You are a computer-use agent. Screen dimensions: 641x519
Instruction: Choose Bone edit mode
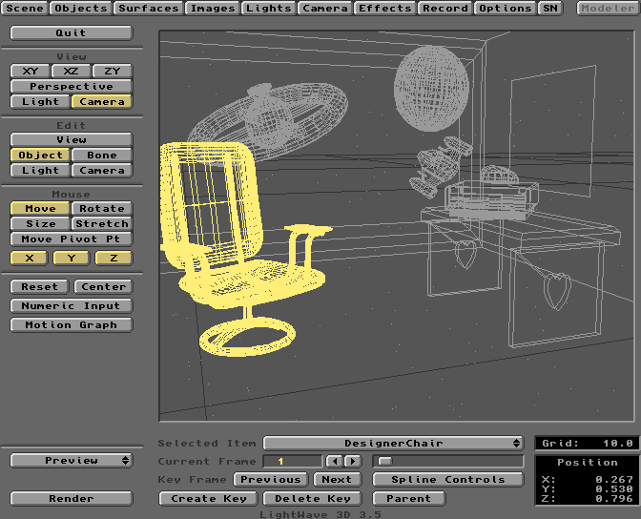[102, 155]
